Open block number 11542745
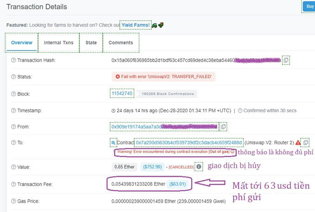Image resolution: width=315 pixels, height=212 pixels. pos(122,93)
